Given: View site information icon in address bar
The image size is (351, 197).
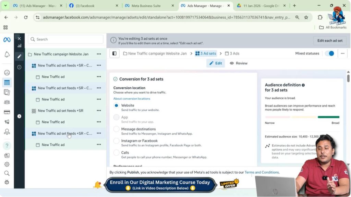Looking at the screenshot, I should [x=38, y=17].
